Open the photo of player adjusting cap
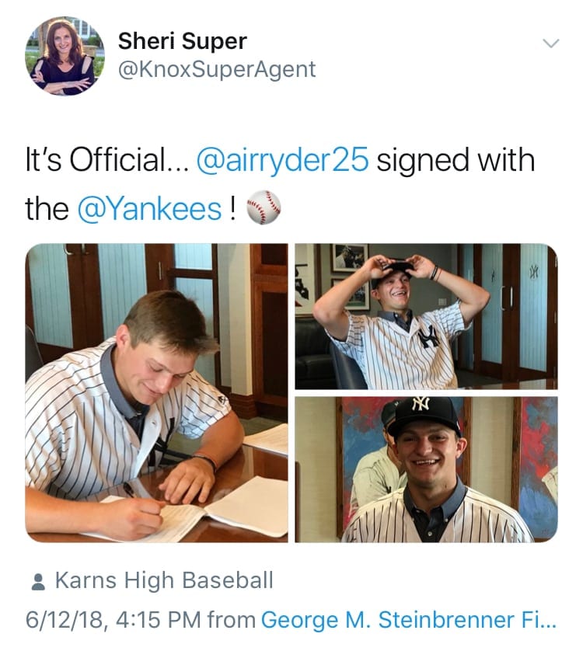Viewport: 583px width, 651px height. tap(426, 316)
